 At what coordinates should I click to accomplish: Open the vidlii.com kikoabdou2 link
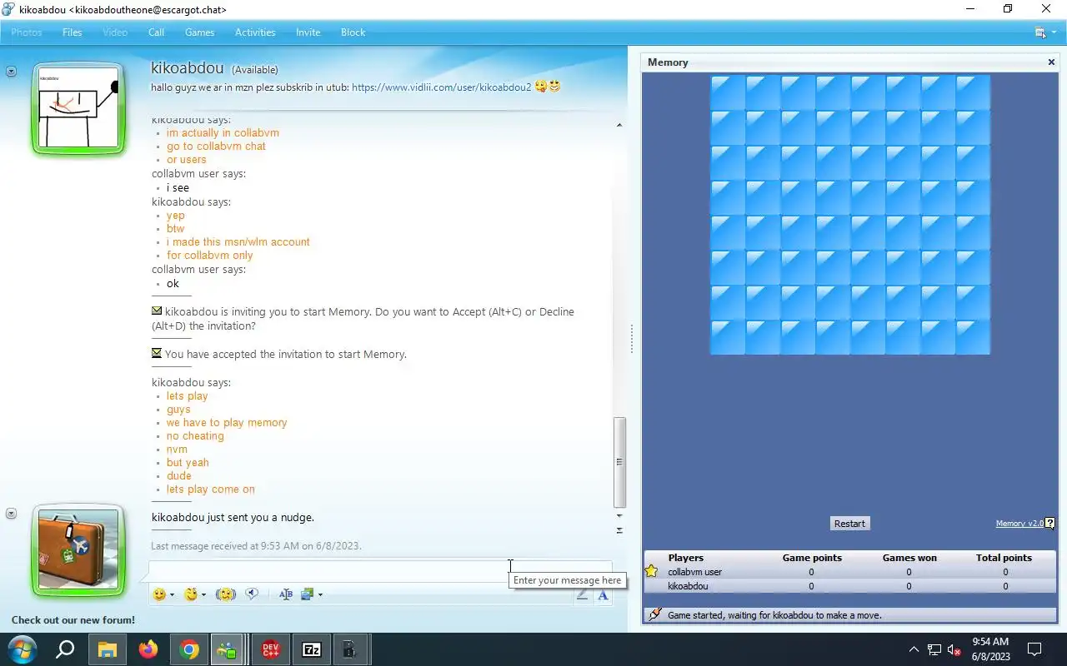pyautogui.click(x=442, y=87)
